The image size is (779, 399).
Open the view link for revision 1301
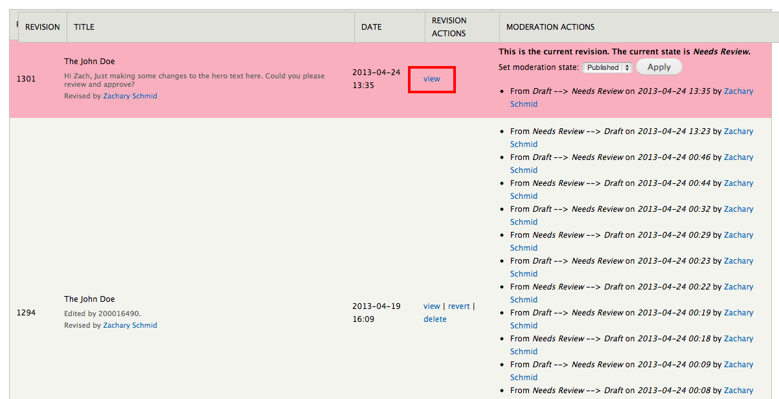tap(432, 79)
